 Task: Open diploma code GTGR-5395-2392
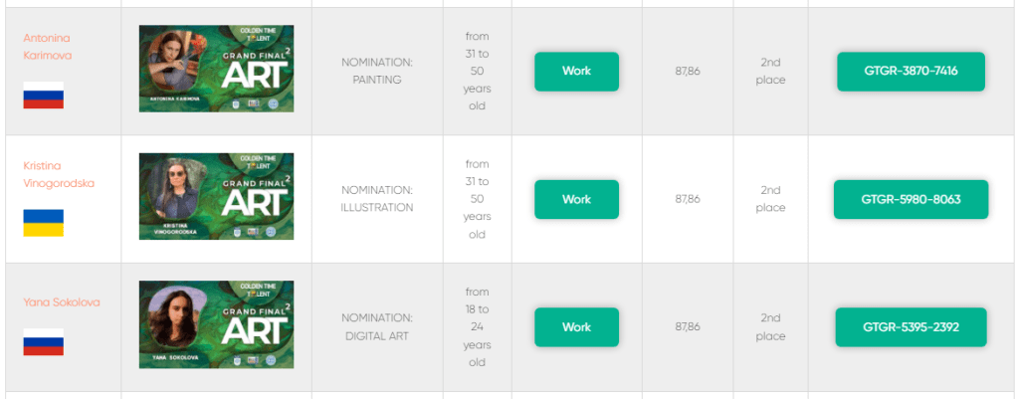911,327
